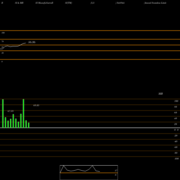Click the end of the white RSI line

(x=26, y=43)
